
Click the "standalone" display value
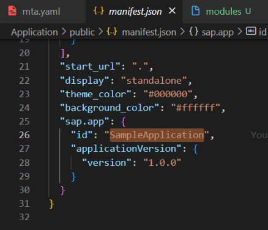click(154, 81)
